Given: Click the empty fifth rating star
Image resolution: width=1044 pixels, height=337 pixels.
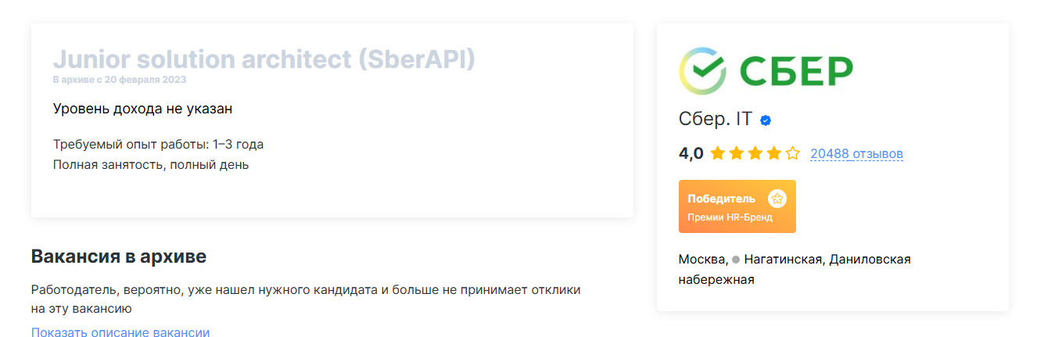Looking at the screenshot, I should pyautogui.click(x=793, y=154).
